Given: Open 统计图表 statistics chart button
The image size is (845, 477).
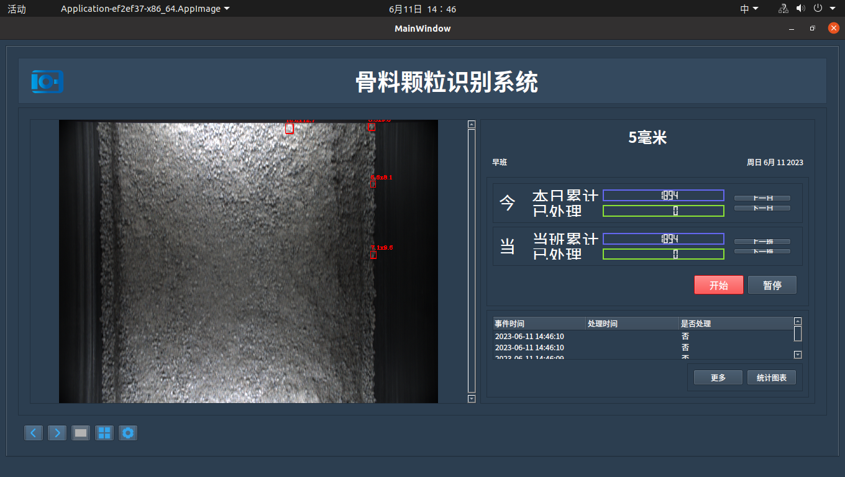Looking at the screenshot, I should click(x=771, y=378).
